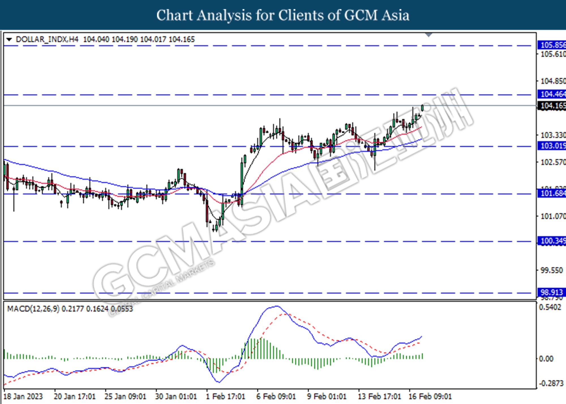The height and width of the screenshot is (404, 566).
Task: Click the Chart Analysis for Clients header title
Action: (283, 15)
